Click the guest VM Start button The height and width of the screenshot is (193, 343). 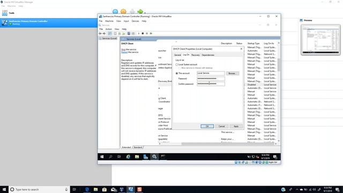(102, 157)
